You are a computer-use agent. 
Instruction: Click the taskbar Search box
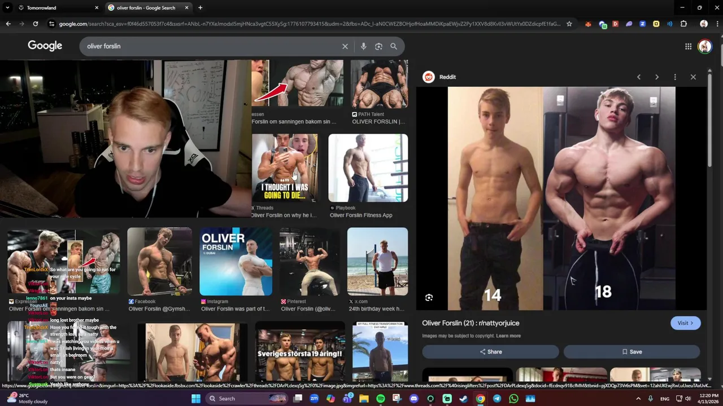tap(247, 399)
